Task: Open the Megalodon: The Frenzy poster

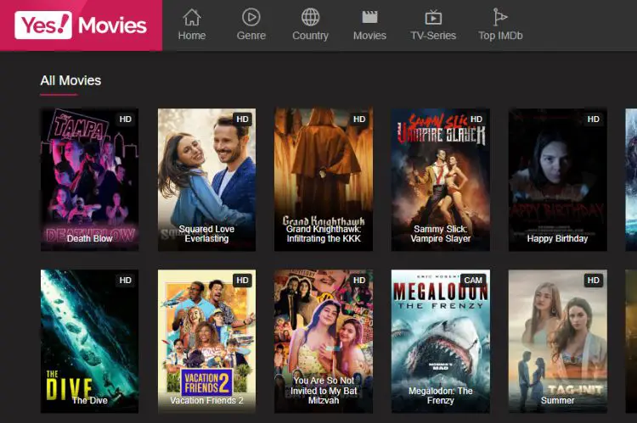Action: [x=440, y=341]
